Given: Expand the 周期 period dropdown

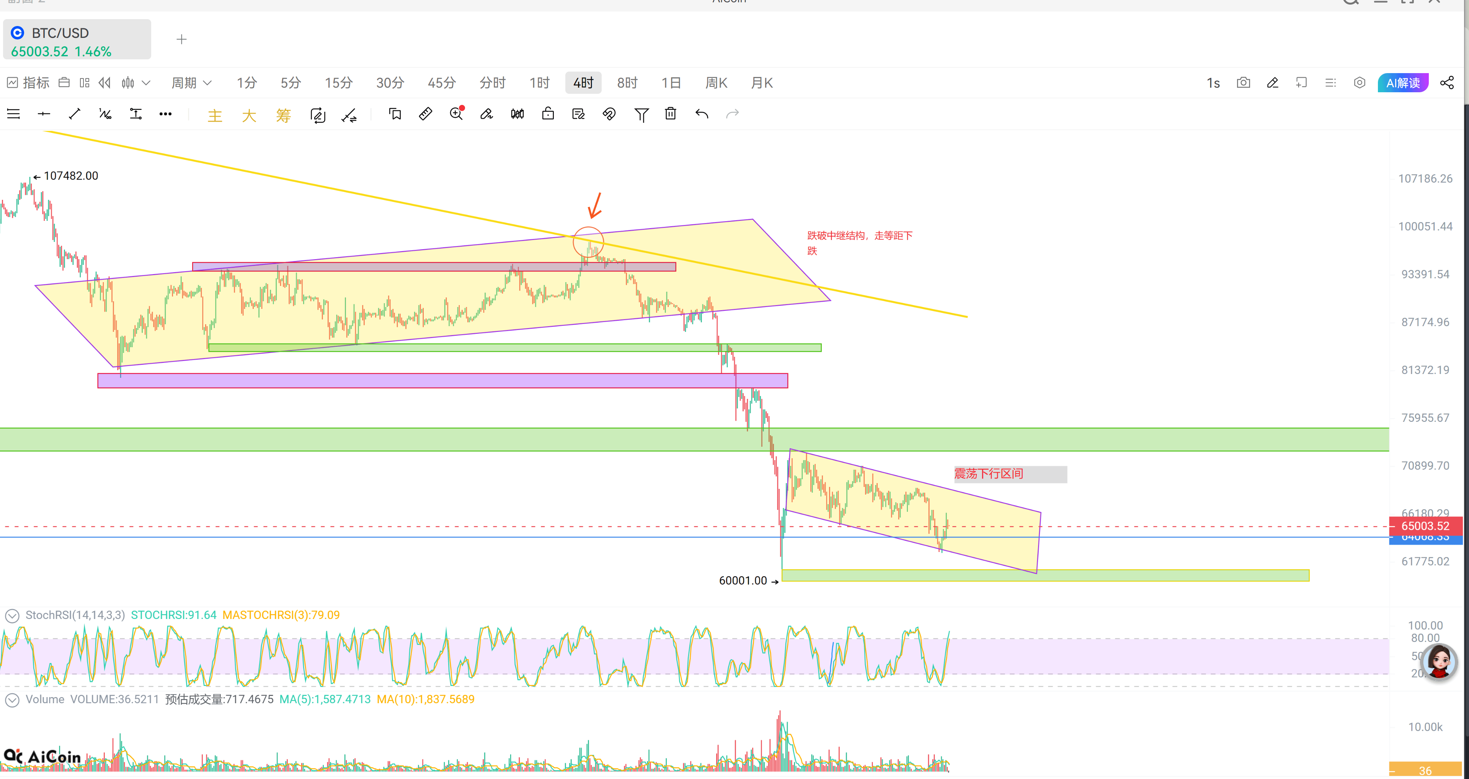Looking at the screenshot, I should 192,83.
